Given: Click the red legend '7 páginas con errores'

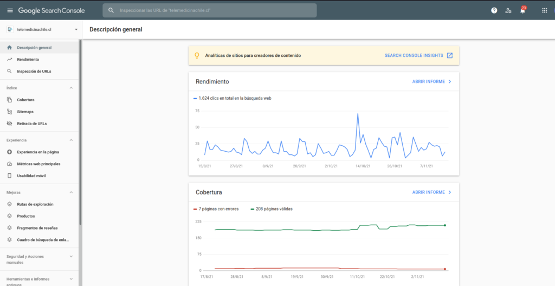Looking at the screenshot, I should 216,209.
